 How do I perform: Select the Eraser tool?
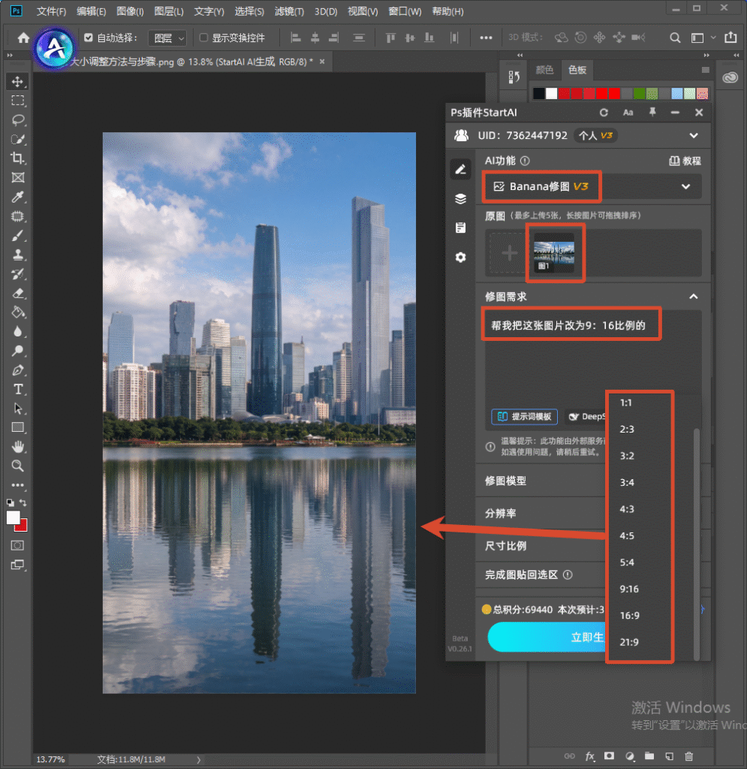coord(18,294)
